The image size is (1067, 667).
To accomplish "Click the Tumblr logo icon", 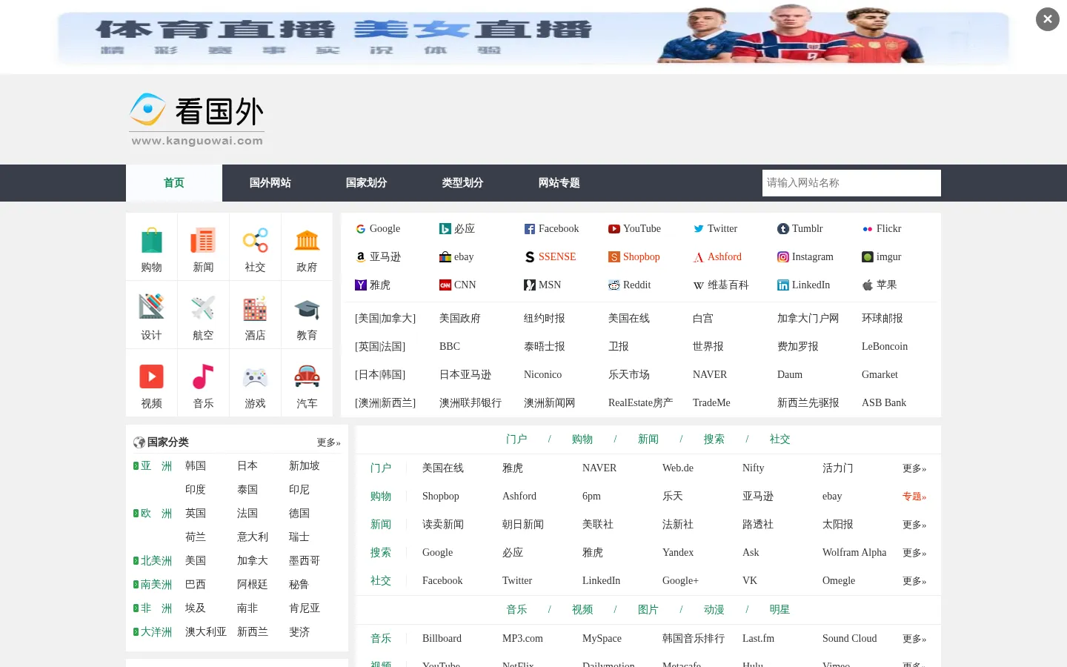I will coord(783,229).
